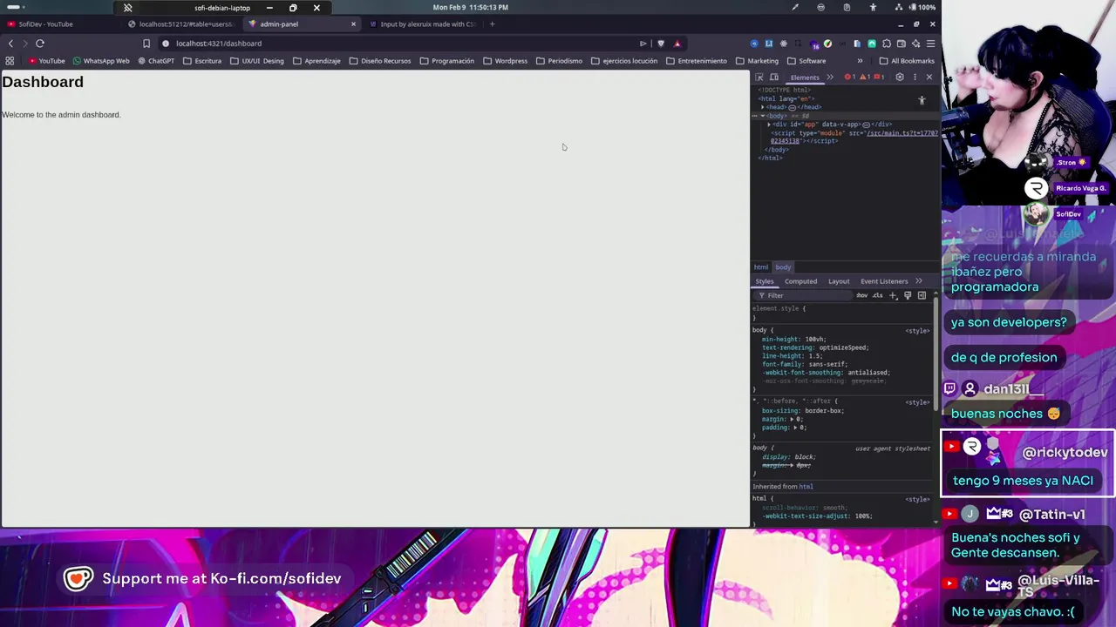Screen dimensions: 1116x627
Task: Click the body rule's style source link
Action: pyautogui.click(x=917, y=331)
